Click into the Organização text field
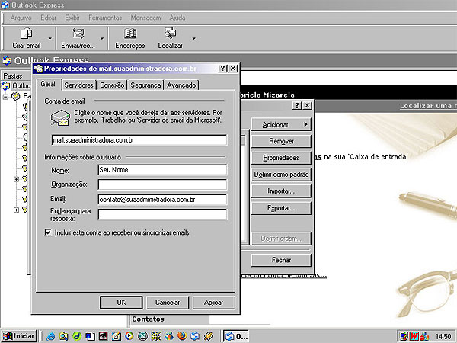Viewport: 457px width, 343px height. click(x=162, y=184)
